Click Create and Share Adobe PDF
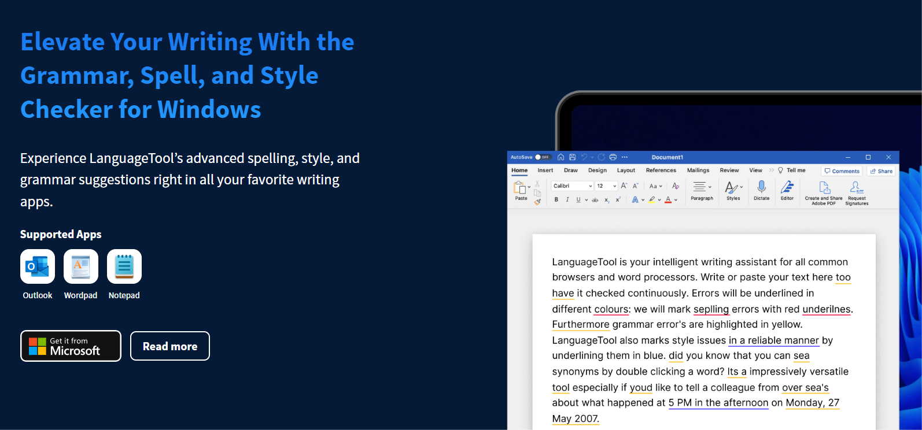922x430 pixels. coord(824,193)
